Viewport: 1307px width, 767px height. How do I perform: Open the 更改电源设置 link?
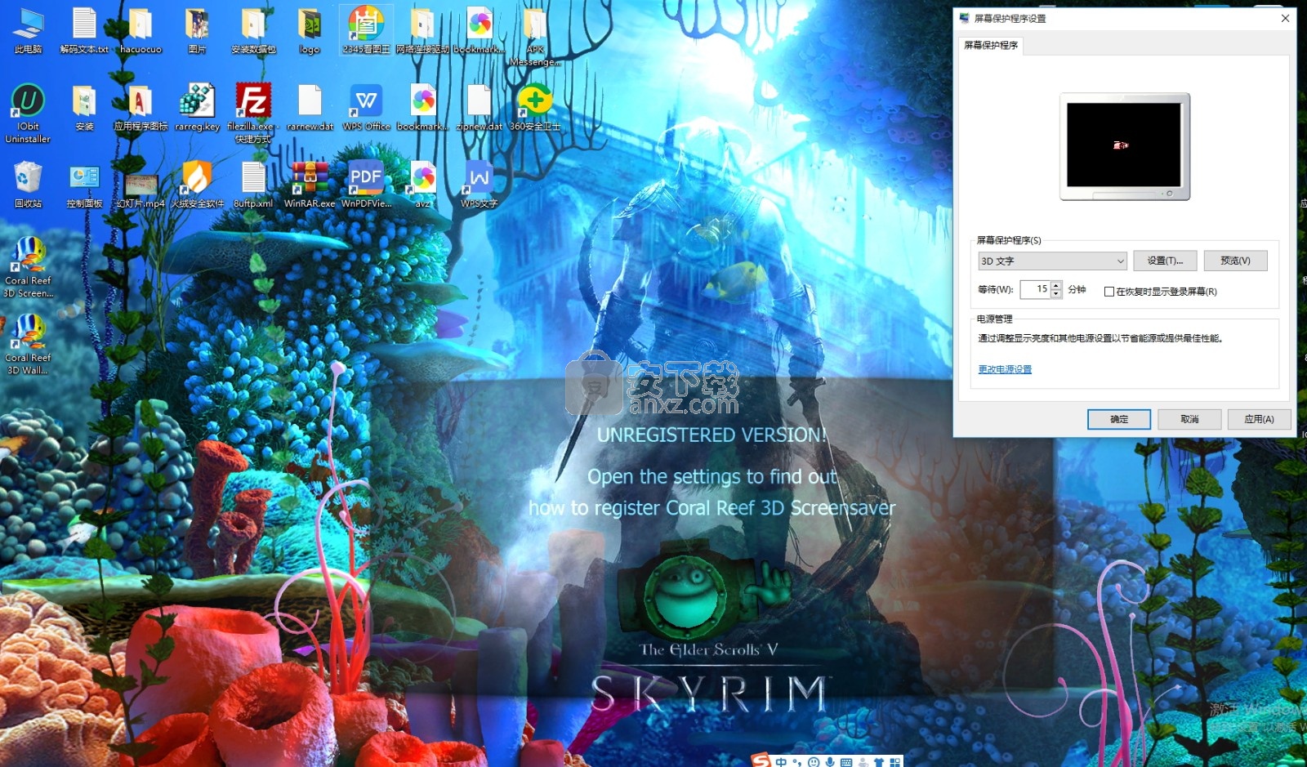1005,369
